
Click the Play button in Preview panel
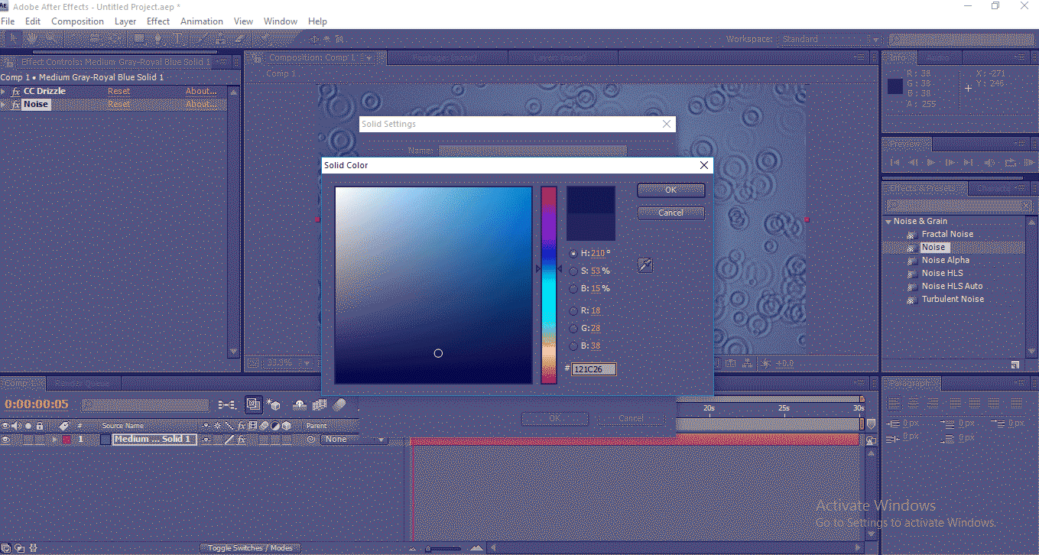[931, 162]
